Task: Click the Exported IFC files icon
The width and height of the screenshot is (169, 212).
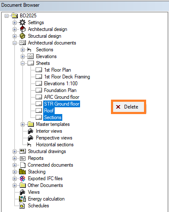Action: tap(22, 179)
